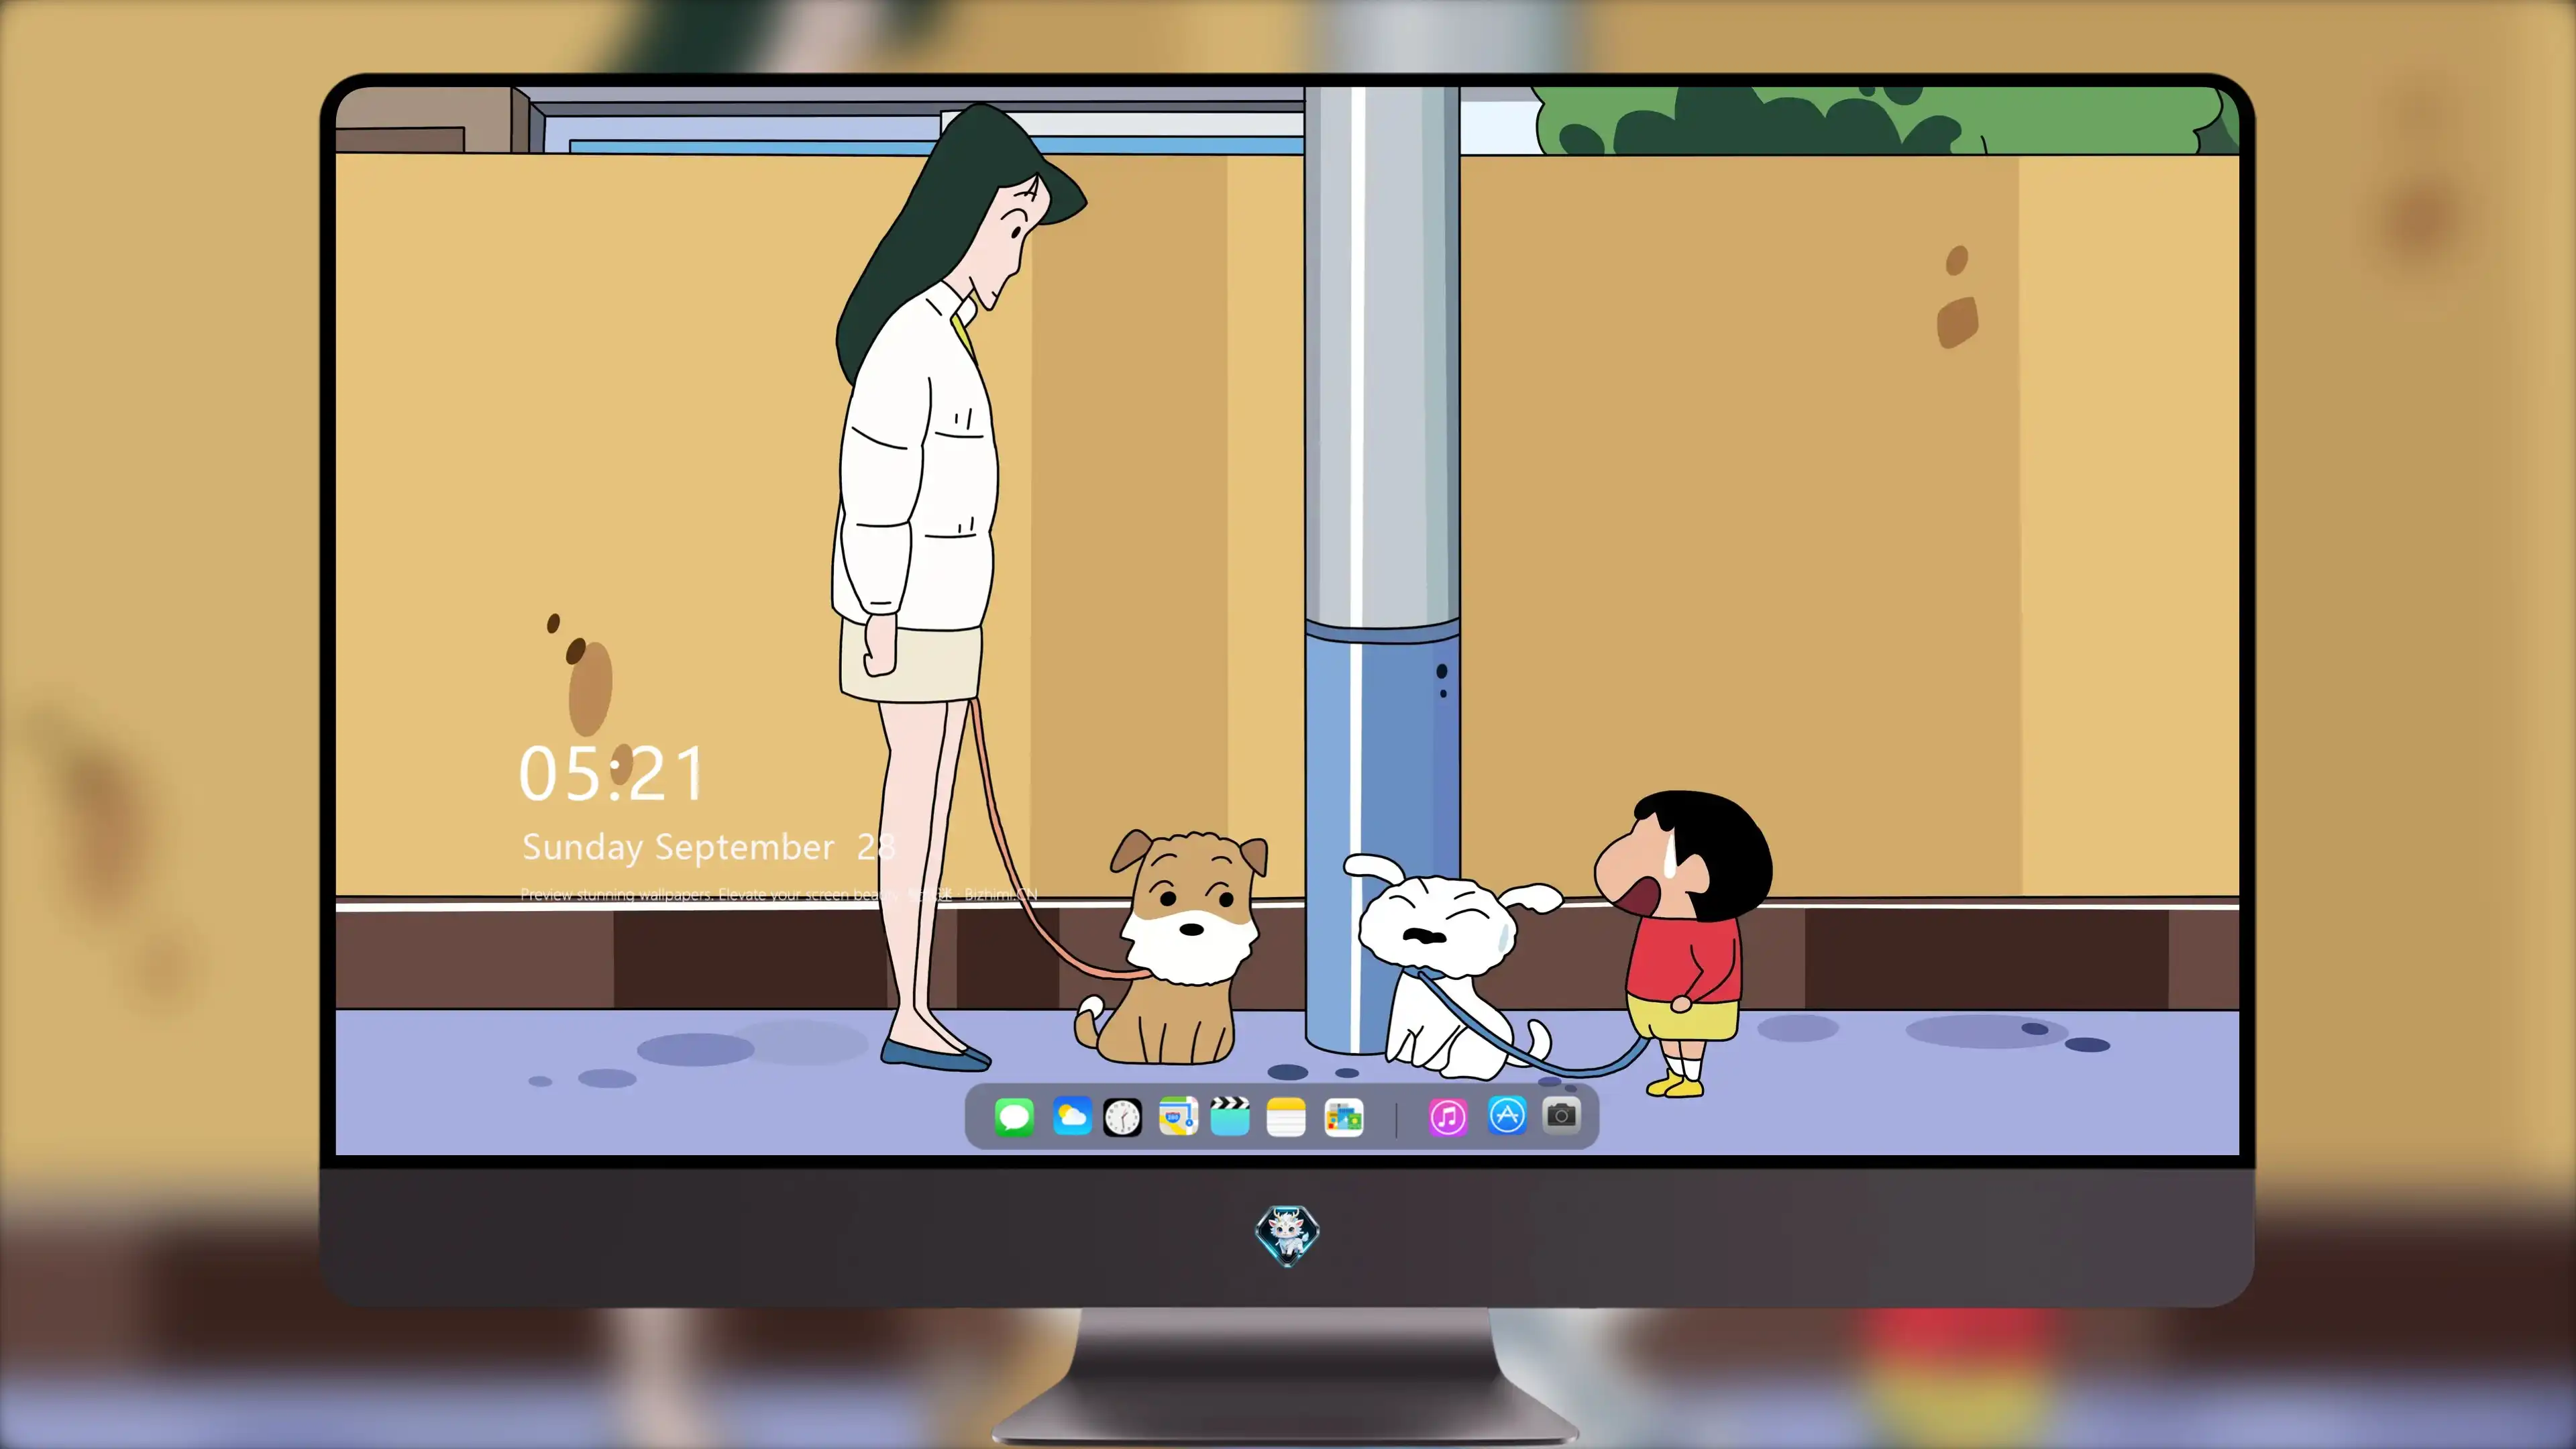
Task: Open the blue App Store icon
Action: pyautogui.click(x=1507, y=1115)
